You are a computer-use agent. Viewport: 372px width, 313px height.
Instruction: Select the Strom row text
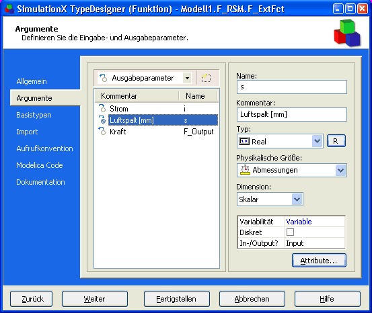119,109
